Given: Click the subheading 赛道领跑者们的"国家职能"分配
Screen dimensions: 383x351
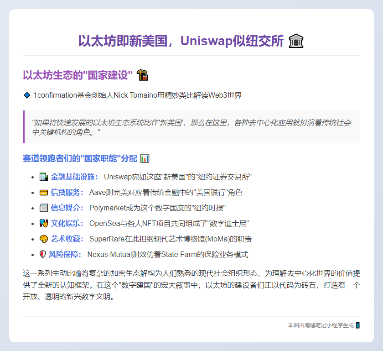Looking at the screenshot, I should pyautogui.click(x=80, y=158).
